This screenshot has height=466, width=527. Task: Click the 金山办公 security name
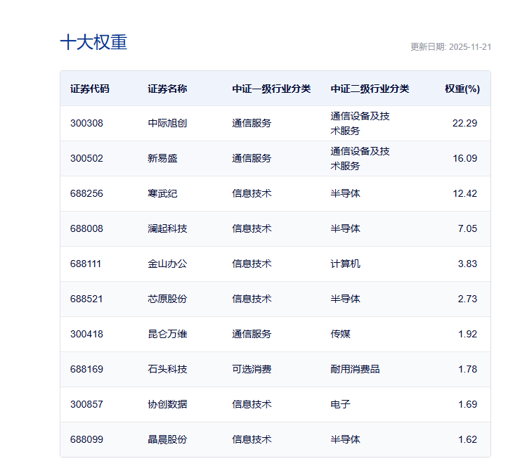(167, 264)
